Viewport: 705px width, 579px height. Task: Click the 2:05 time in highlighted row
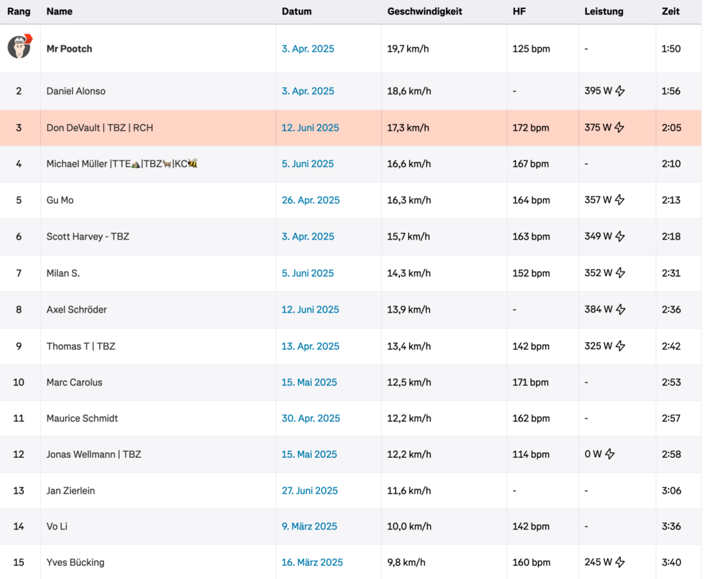[x=671, y=127]
